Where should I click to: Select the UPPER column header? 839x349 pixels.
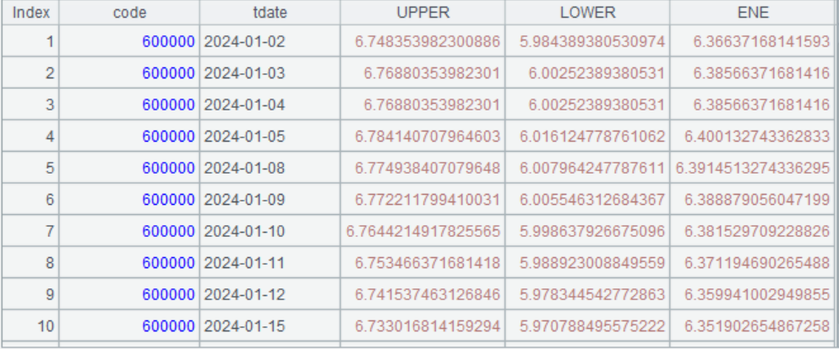[422, 13]
